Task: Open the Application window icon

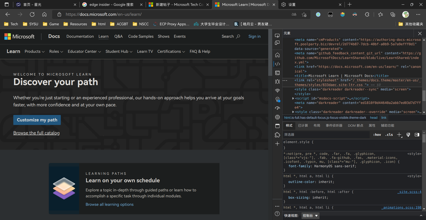Action: pos(277,126)
